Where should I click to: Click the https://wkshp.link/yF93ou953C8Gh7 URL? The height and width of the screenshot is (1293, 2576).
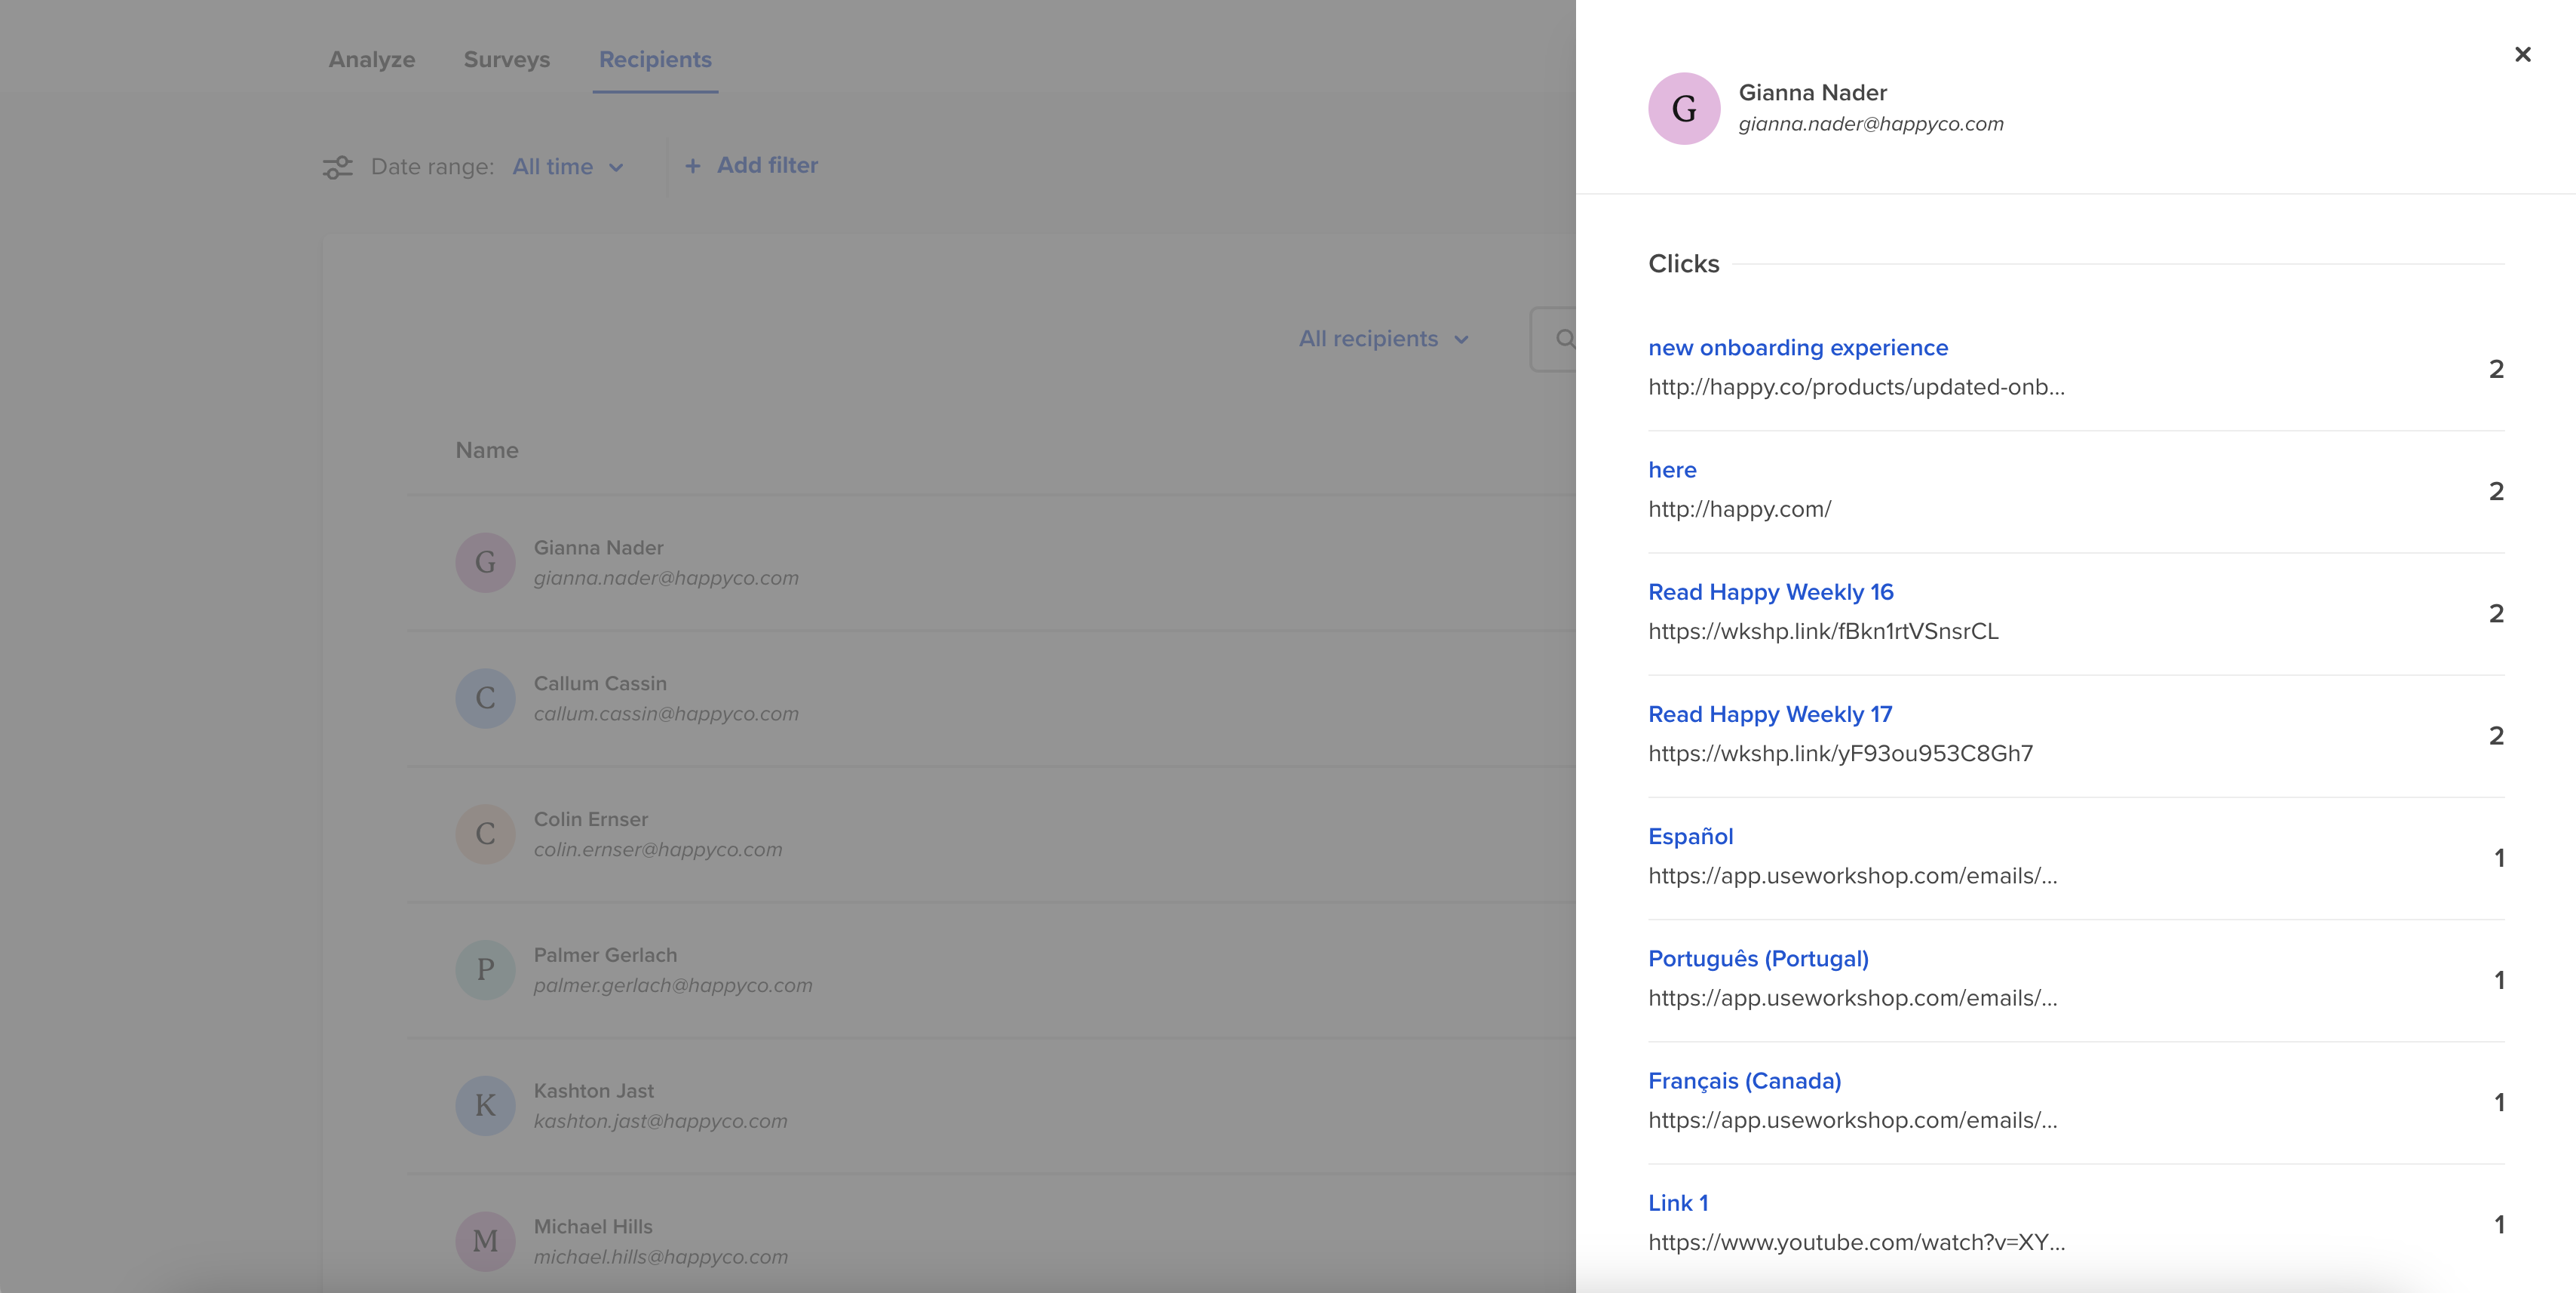[1840, 753]
